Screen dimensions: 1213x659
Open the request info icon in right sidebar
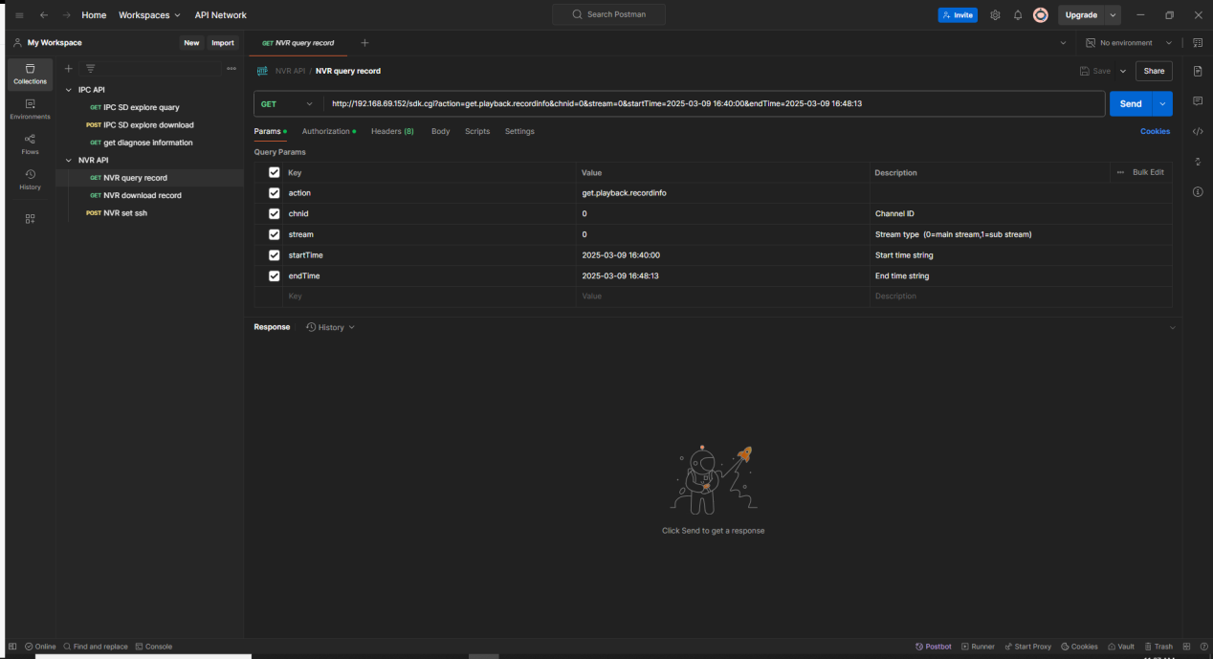click(x=1198, y=192)
